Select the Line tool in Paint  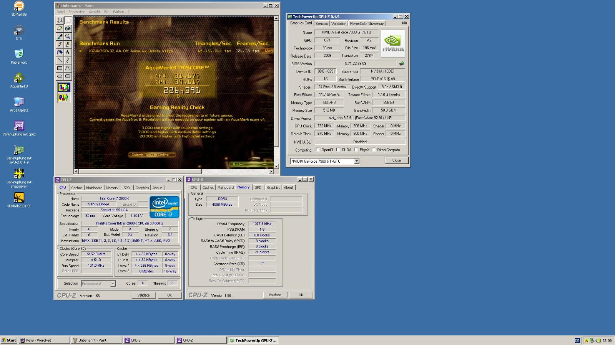[x=60, y=60]
